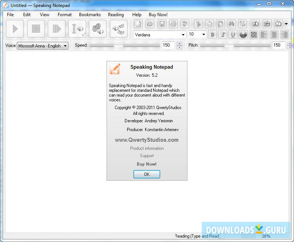Screen dimensions: 294x242
Task: Open the font color sphere picker
Action: (x=243, y=35)
